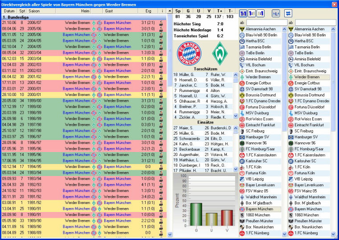Click Borussia Dortmund logo in the left team list
This screenshot has height=240, width=339.
242,95
